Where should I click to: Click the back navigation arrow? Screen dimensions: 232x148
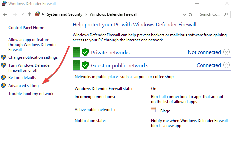point(5,15)
